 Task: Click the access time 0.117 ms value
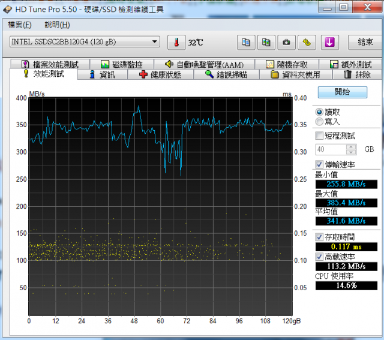coord(346,246)
